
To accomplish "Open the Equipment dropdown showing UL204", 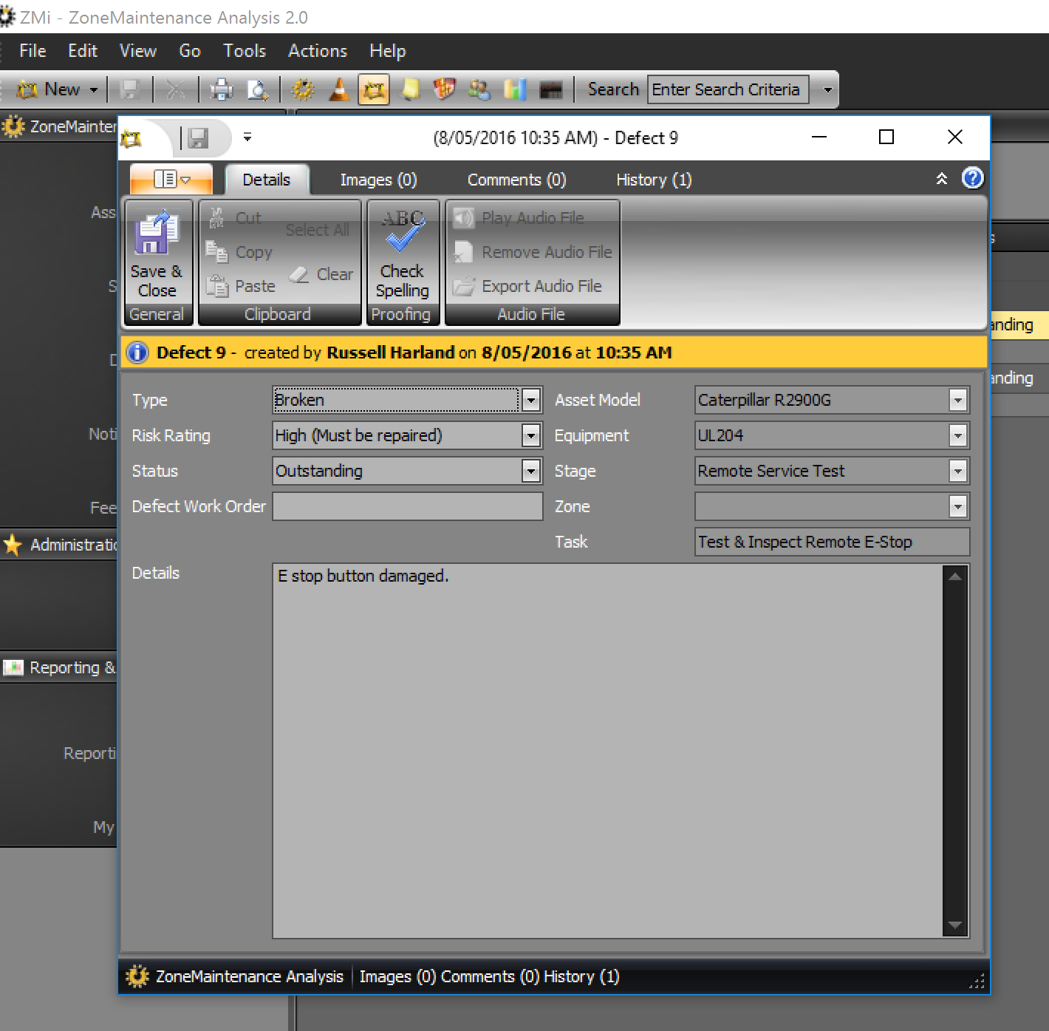I will (958, 435).
